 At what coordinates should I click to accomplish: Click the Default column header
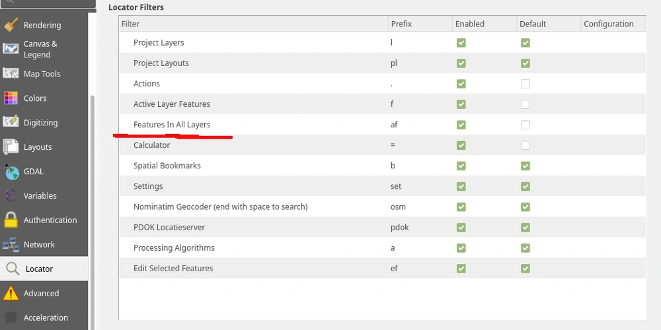pyautogui.click(x=549, y=24)
